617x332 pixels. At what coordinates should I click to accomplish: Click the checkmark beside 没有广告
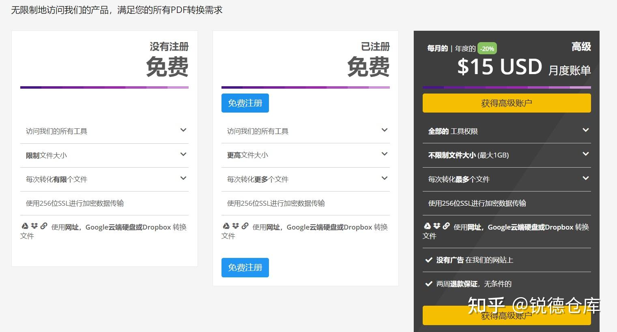coord(429,260)
